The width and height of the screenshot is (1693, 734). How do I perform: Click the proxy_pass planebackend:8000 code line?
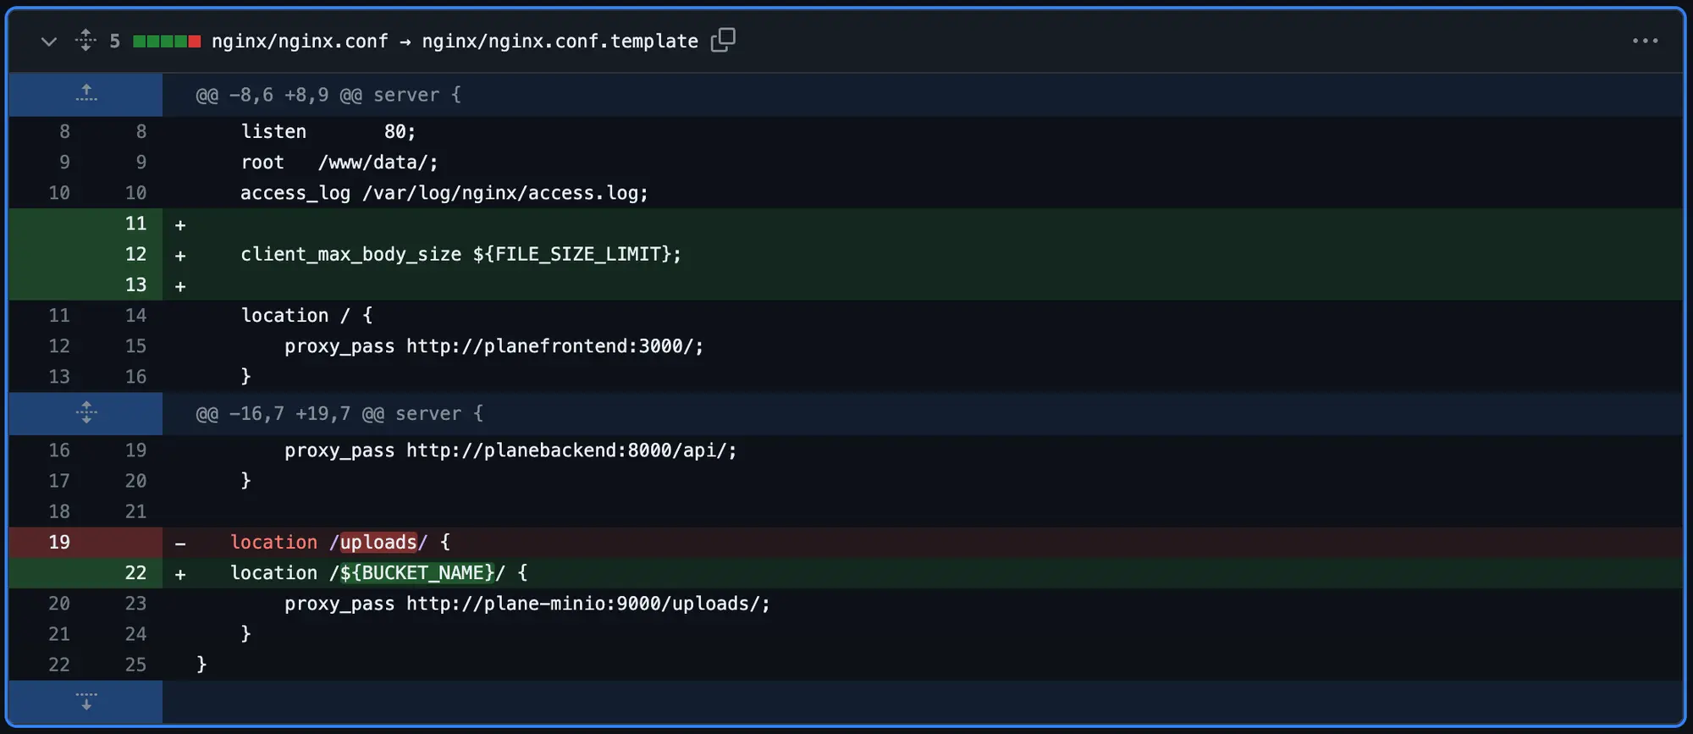510,450
